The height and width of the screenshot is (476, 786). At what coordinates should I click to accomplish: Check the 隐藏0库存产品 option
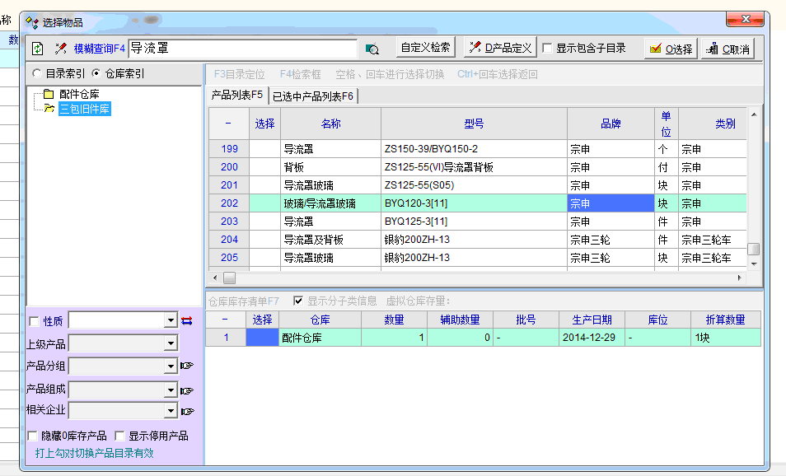click(33, 436)
